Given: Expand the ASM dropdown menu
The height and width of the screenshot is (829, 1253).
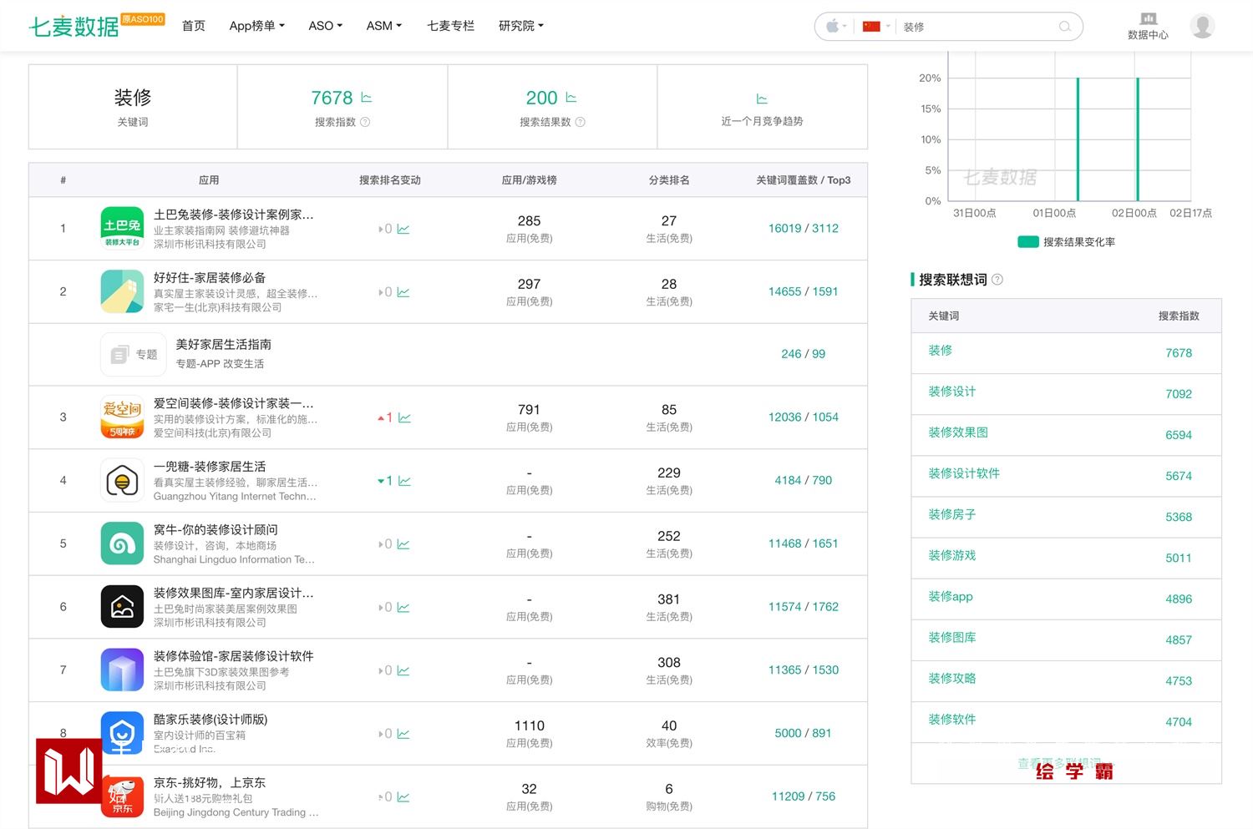Looking at the screenshot, I should click(384, 26).
